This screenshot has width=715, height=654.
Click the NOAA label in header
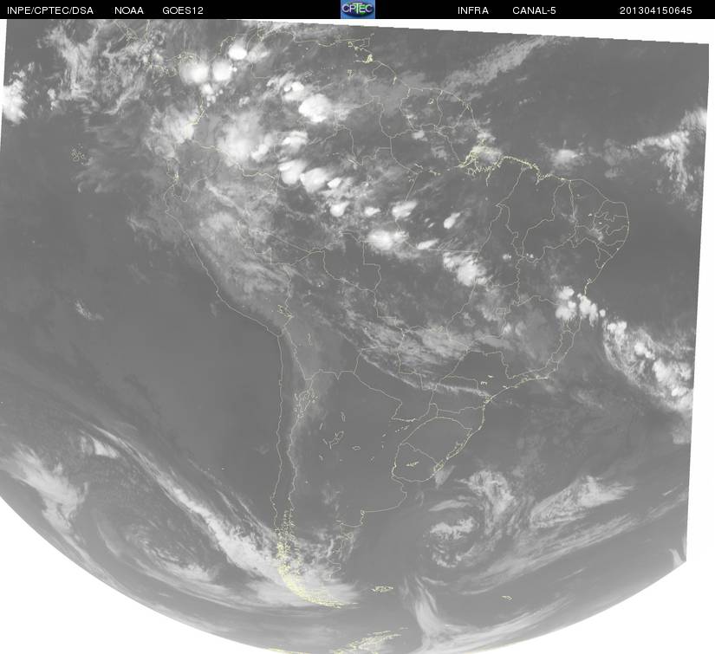(x=129, y=10)
